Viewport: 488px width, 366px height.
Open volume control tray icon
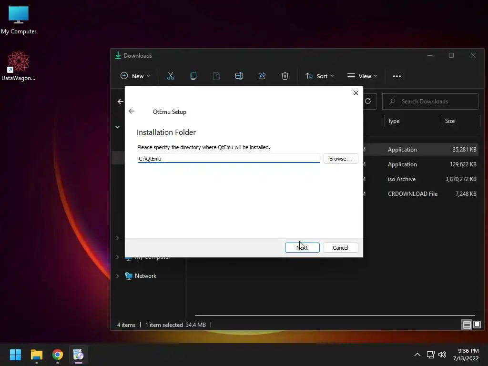coord(442,355)
